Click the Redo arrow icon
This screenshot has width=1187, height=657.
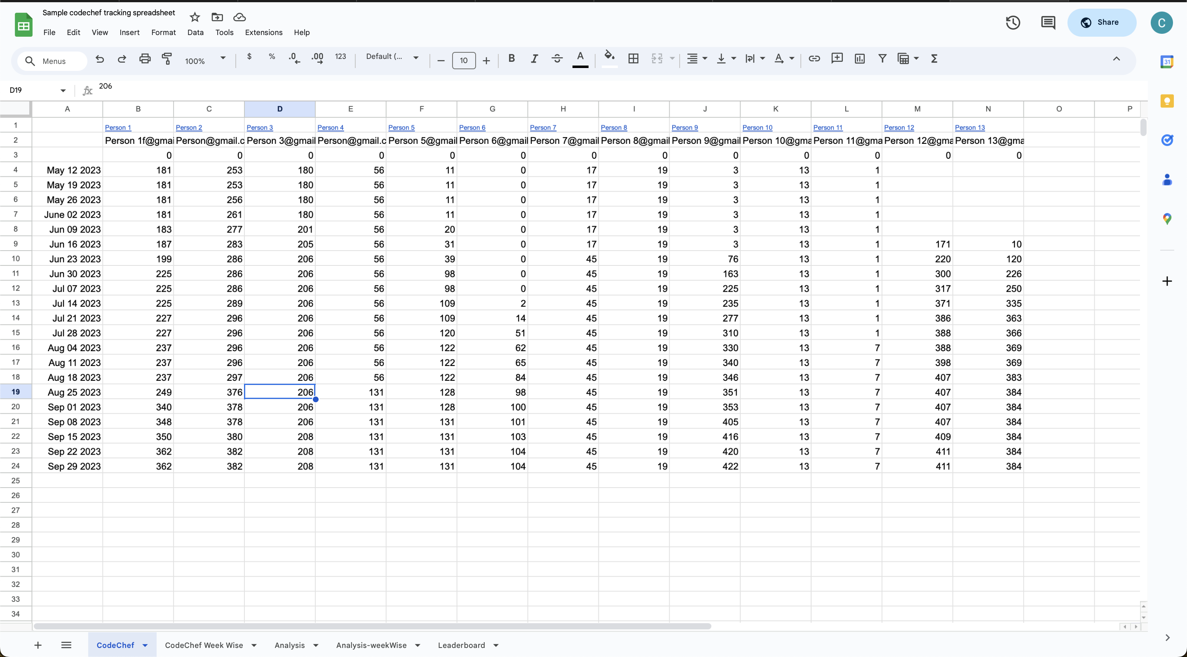(122, 59)
